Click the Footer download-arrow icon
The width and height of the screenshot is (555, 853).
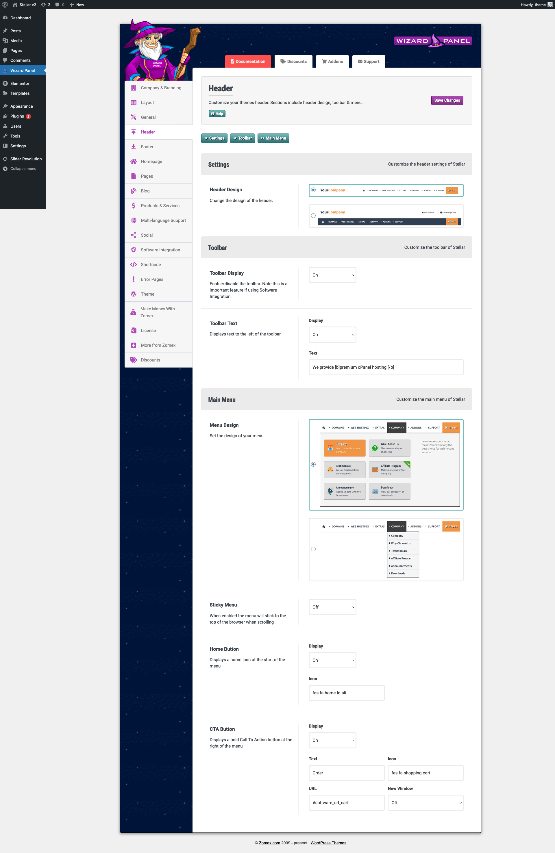point(133,147)
